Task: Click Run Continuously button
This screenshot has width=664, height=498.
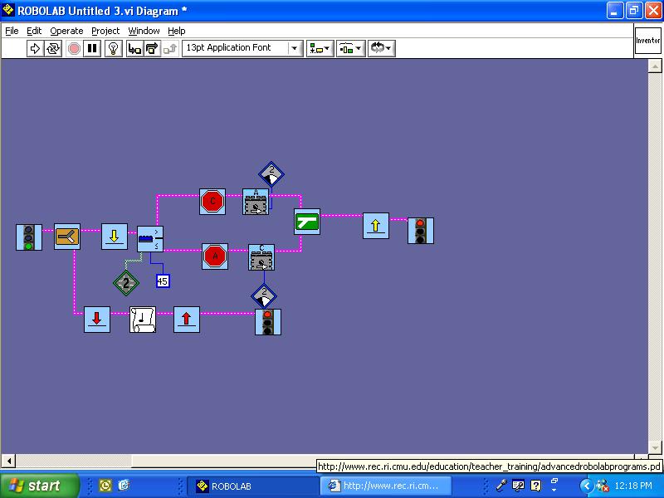Action: 53,48
